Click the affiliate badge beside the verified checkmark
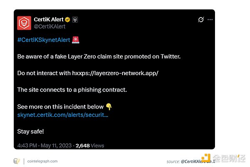This screenshot has width=250, height=167. coord(76,19)
